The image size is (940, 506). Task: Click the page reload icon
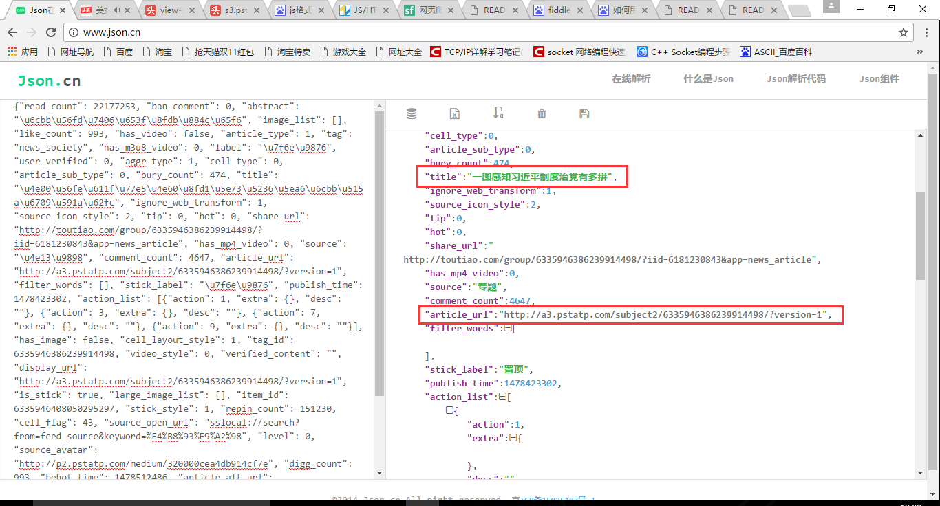[52, 32]
